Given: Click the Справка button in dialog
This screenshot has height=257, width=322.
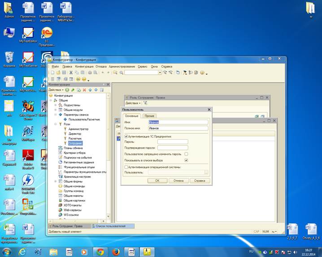Looking at the screenshot, I should click(200, 180).
